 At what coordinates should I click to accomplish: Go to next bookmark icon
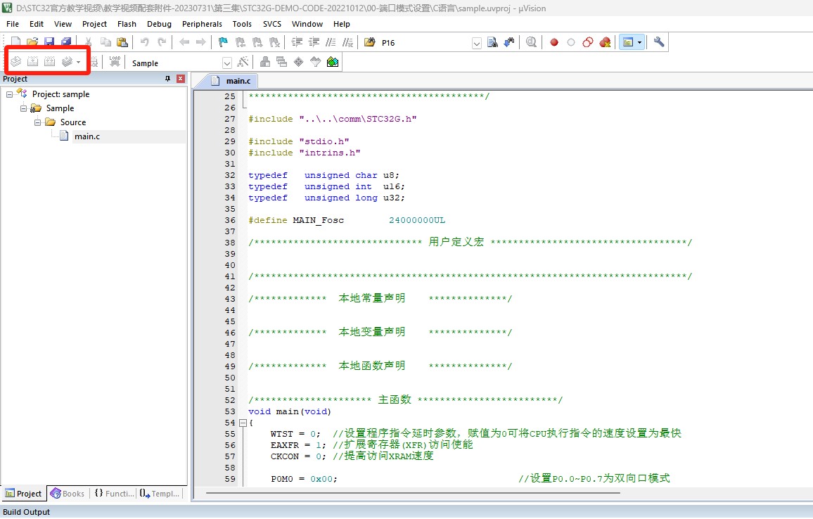pos(257,42)
